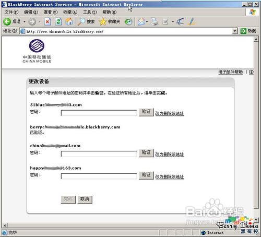Click the bird messenger toolbar icon
261x237 pixels.
tap(180, 22)
